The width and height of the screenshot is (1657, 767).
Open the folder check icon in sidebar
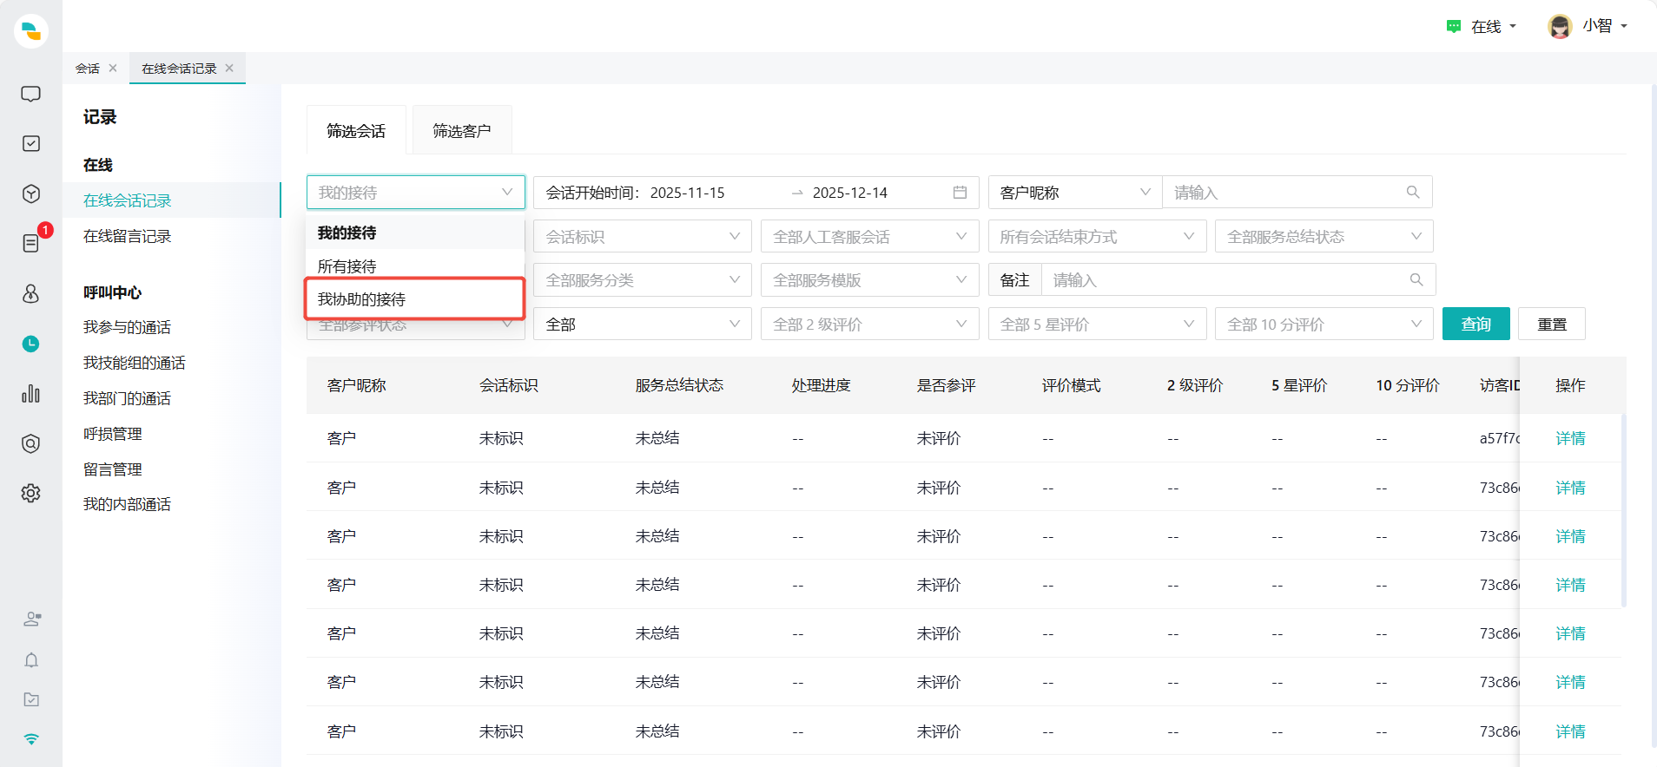pyautogui.click(x=31, y=699)
